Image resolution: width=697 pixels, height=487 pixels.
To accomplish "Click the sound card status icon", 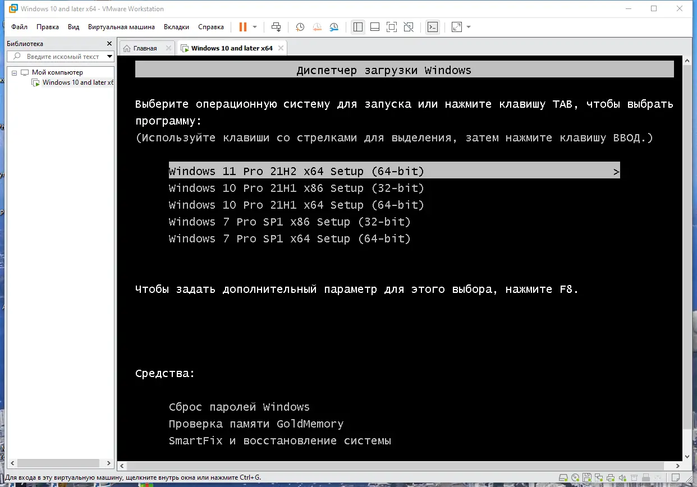I will click(x=622, y=477).
